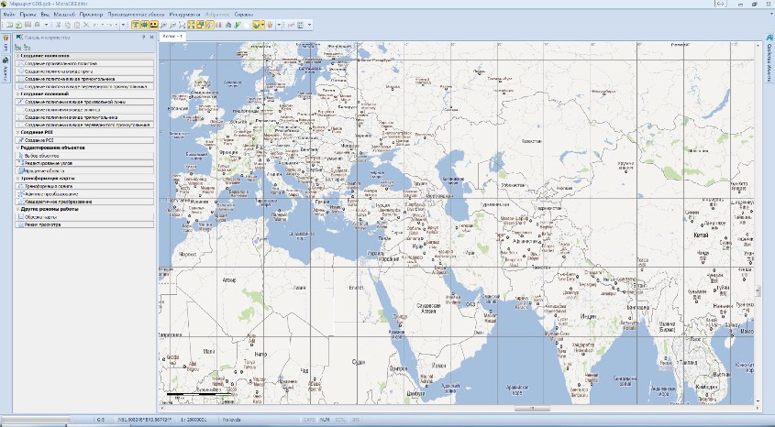Click the Delete X toolbar icon
The width and height of the screenshot is (775, 427).
[86, 25]
